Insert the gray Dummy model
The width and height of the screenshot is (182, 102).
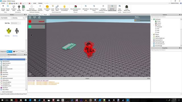click(17, 31)
